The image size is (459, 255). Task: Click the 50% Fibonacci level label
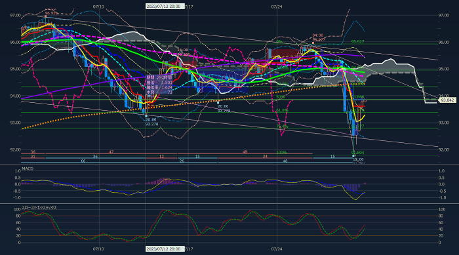point(280,97)
